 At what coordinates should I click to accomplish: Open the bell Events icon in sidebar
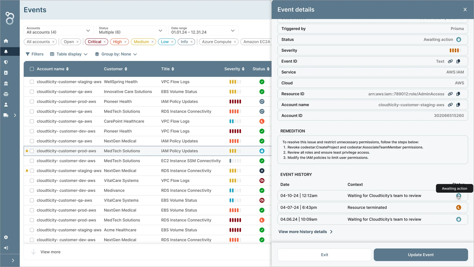[x=6, y=52]
